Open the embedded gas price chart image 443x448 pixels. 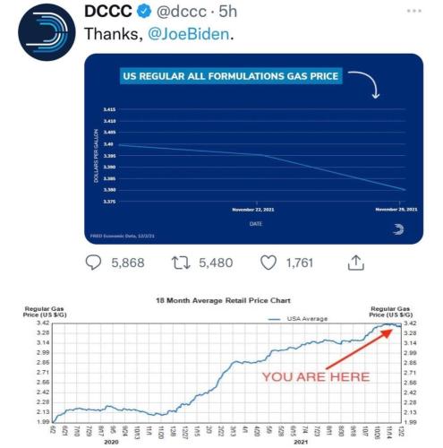[x=253, y=149]
